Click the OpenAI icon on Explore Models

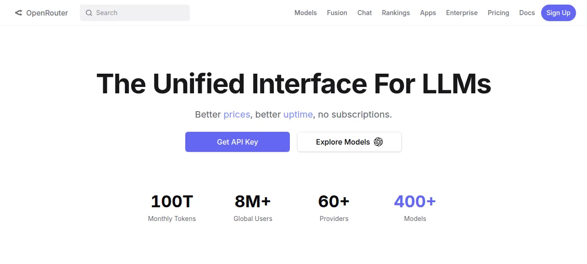point(378,142)
